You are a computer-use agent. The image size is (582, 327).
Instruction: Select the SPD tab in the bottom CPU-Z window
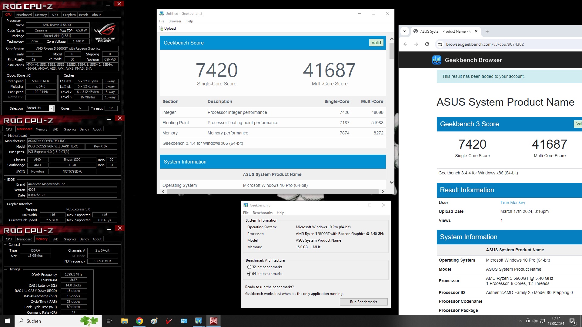point(55,239)
